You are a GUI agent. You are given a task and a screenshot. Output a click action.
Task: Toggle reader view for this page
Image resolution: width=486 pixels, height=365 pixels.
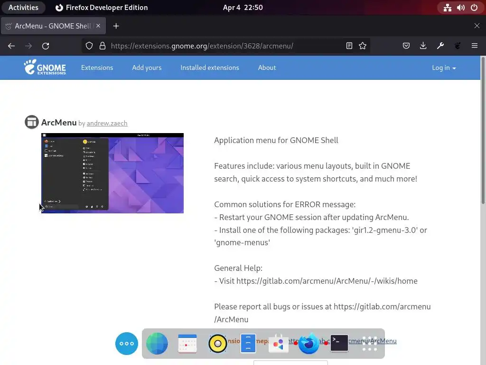point(349,46)
